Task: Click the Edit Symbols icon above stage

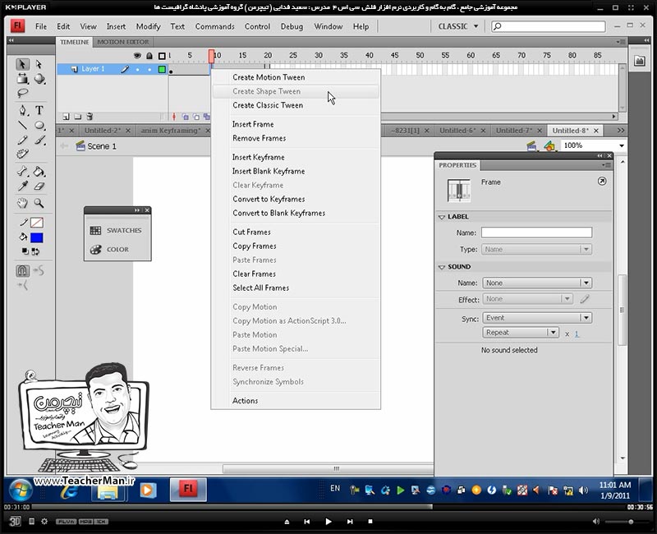Action: pos(549,145)
